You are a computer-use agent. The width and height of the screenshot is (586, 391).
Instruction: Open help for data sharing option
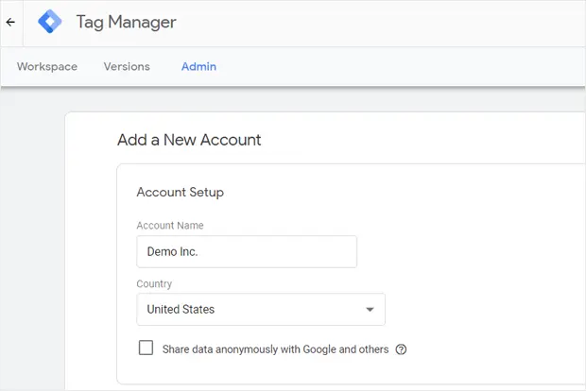pos(401,349)
